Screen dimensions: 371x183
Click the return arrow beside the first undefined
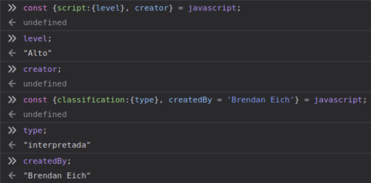(x=12, y=23)
